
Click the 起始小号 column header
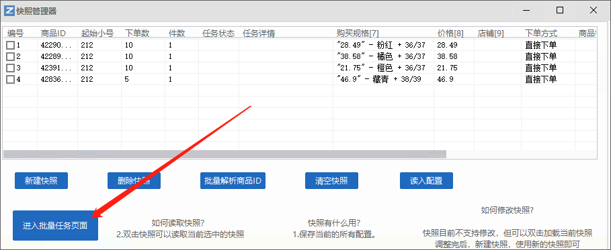click(97, 34)
